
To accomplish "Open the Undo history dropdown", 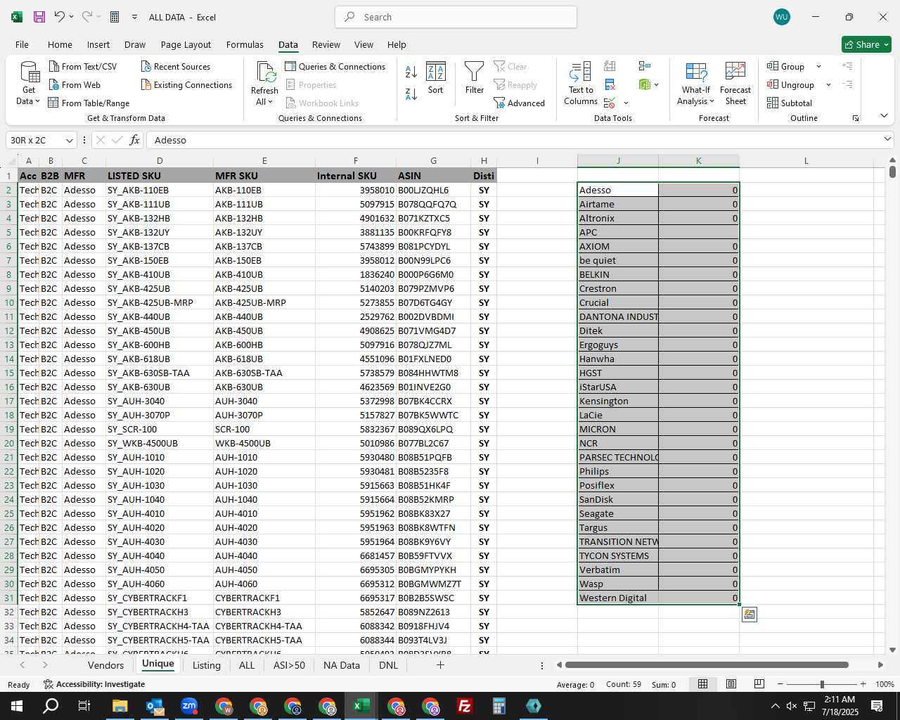I will click(x=71, y=17).
